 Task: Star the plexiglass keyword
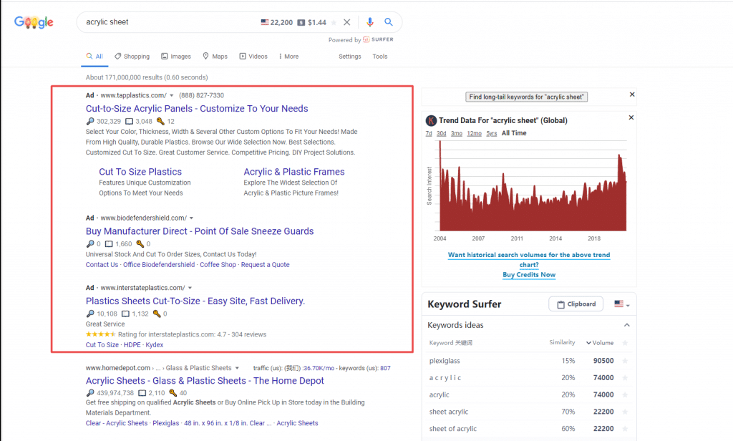tap(625, 361)
